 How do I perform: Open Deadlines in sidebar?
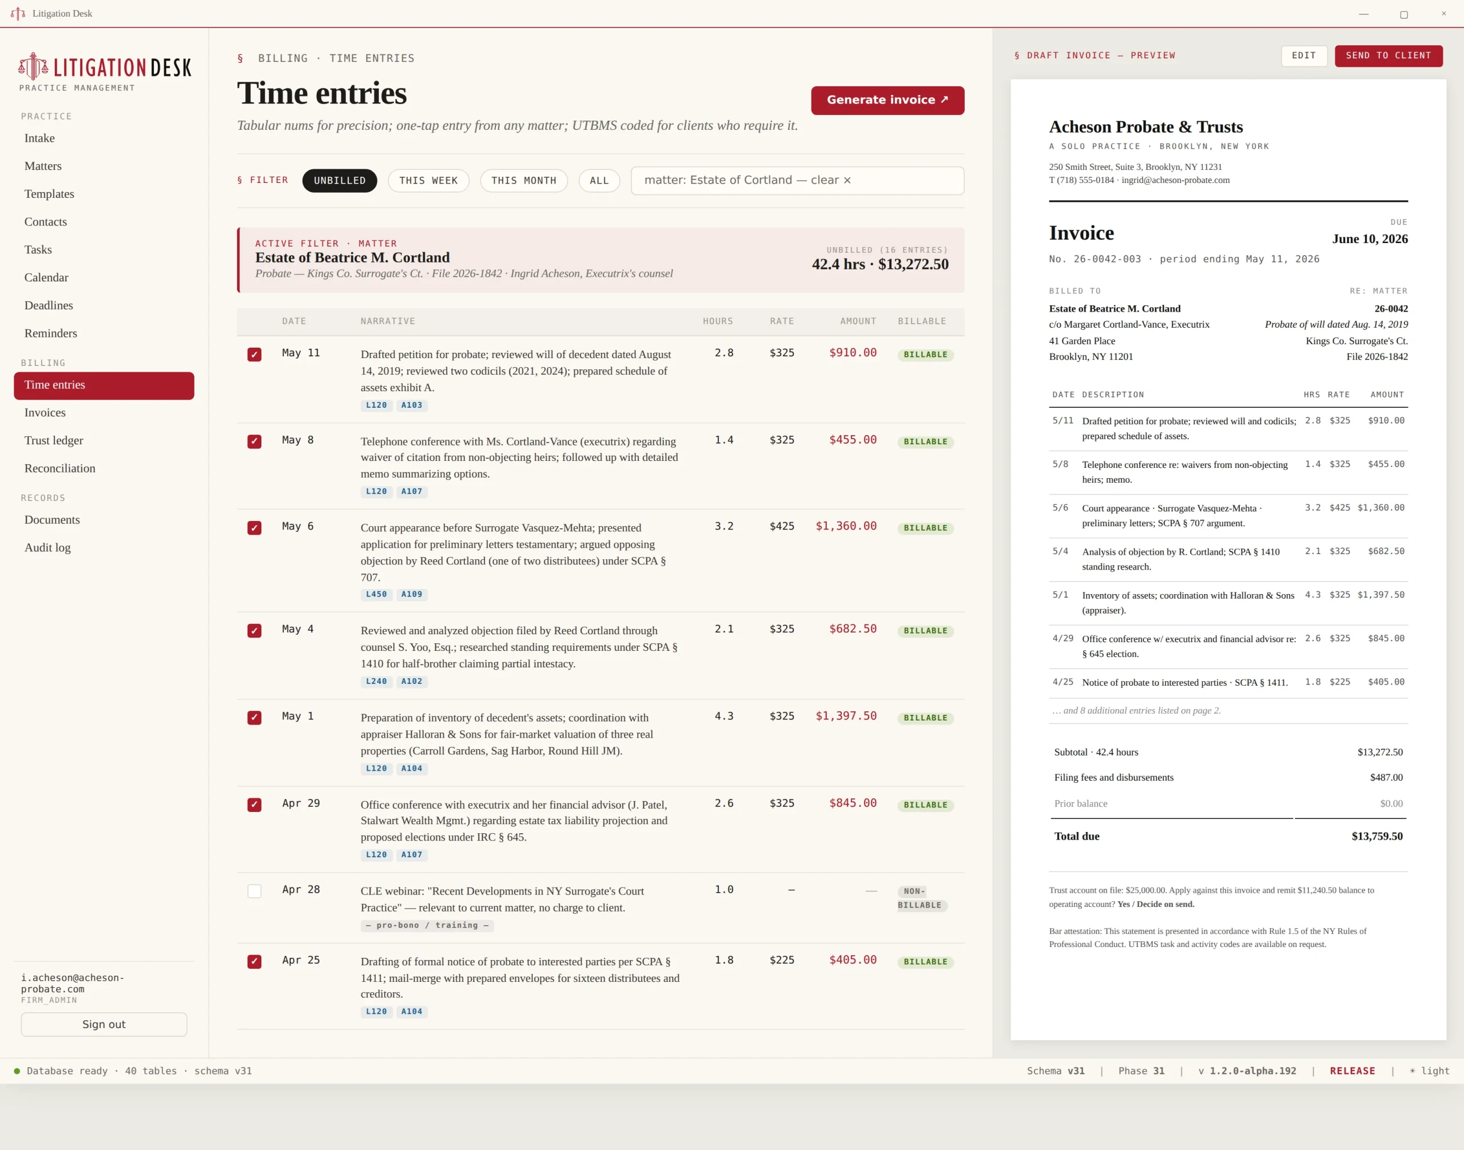point(104,305)
